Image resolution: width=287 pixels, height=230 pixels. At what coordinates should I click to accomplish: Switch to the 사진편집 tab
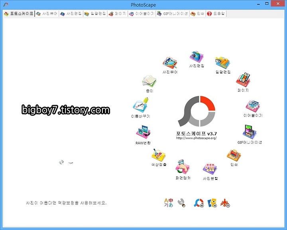[71, 14]
